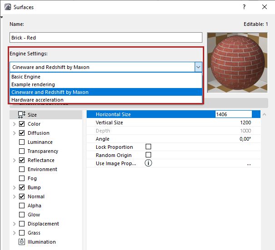Enable the Fog channel checkbox

(22, 178)
